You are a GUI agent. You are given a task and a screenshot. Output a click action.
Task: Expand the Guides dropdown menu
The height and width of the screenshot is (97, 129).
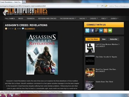coord(114,18)
